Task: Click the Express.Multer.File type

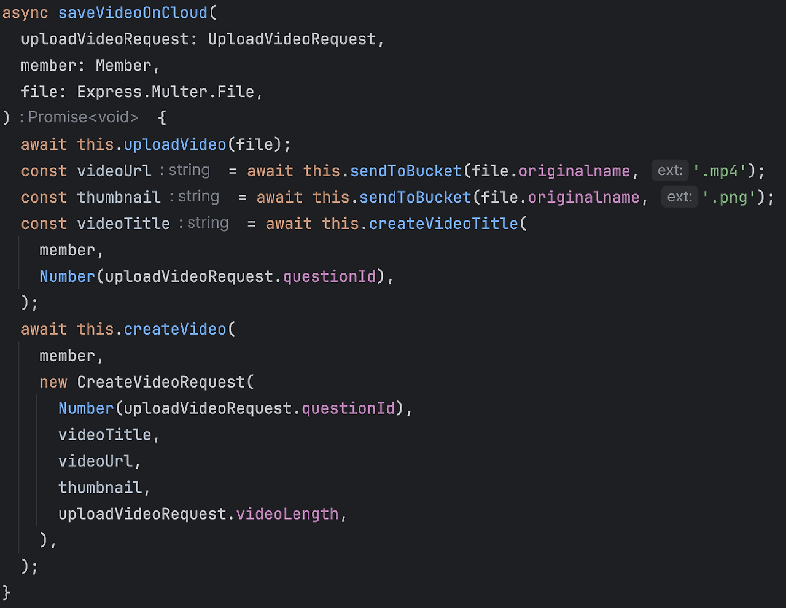Action: 166,92
